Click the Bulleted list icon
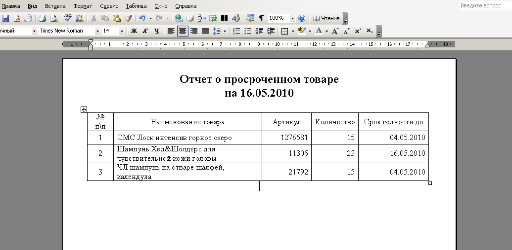Viewport: 512px width, 250px height. [x=248, y=31]
